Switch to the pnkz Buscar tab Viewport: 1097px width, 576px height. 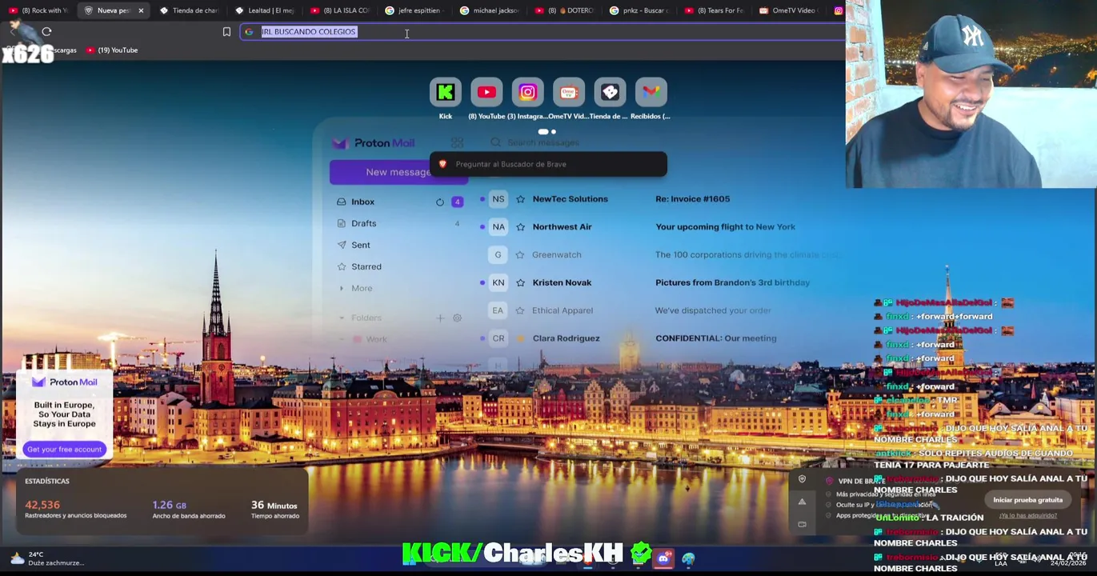pyautogui.click(x=641, y=10)
